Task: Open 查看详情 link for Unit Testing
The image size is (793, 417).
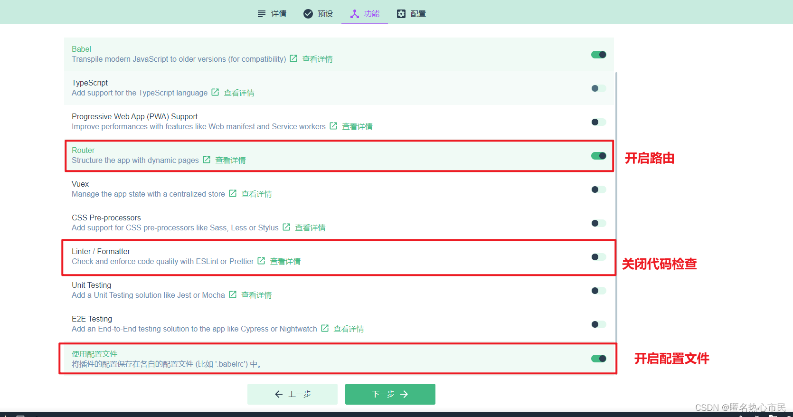Action: [256, 295]
